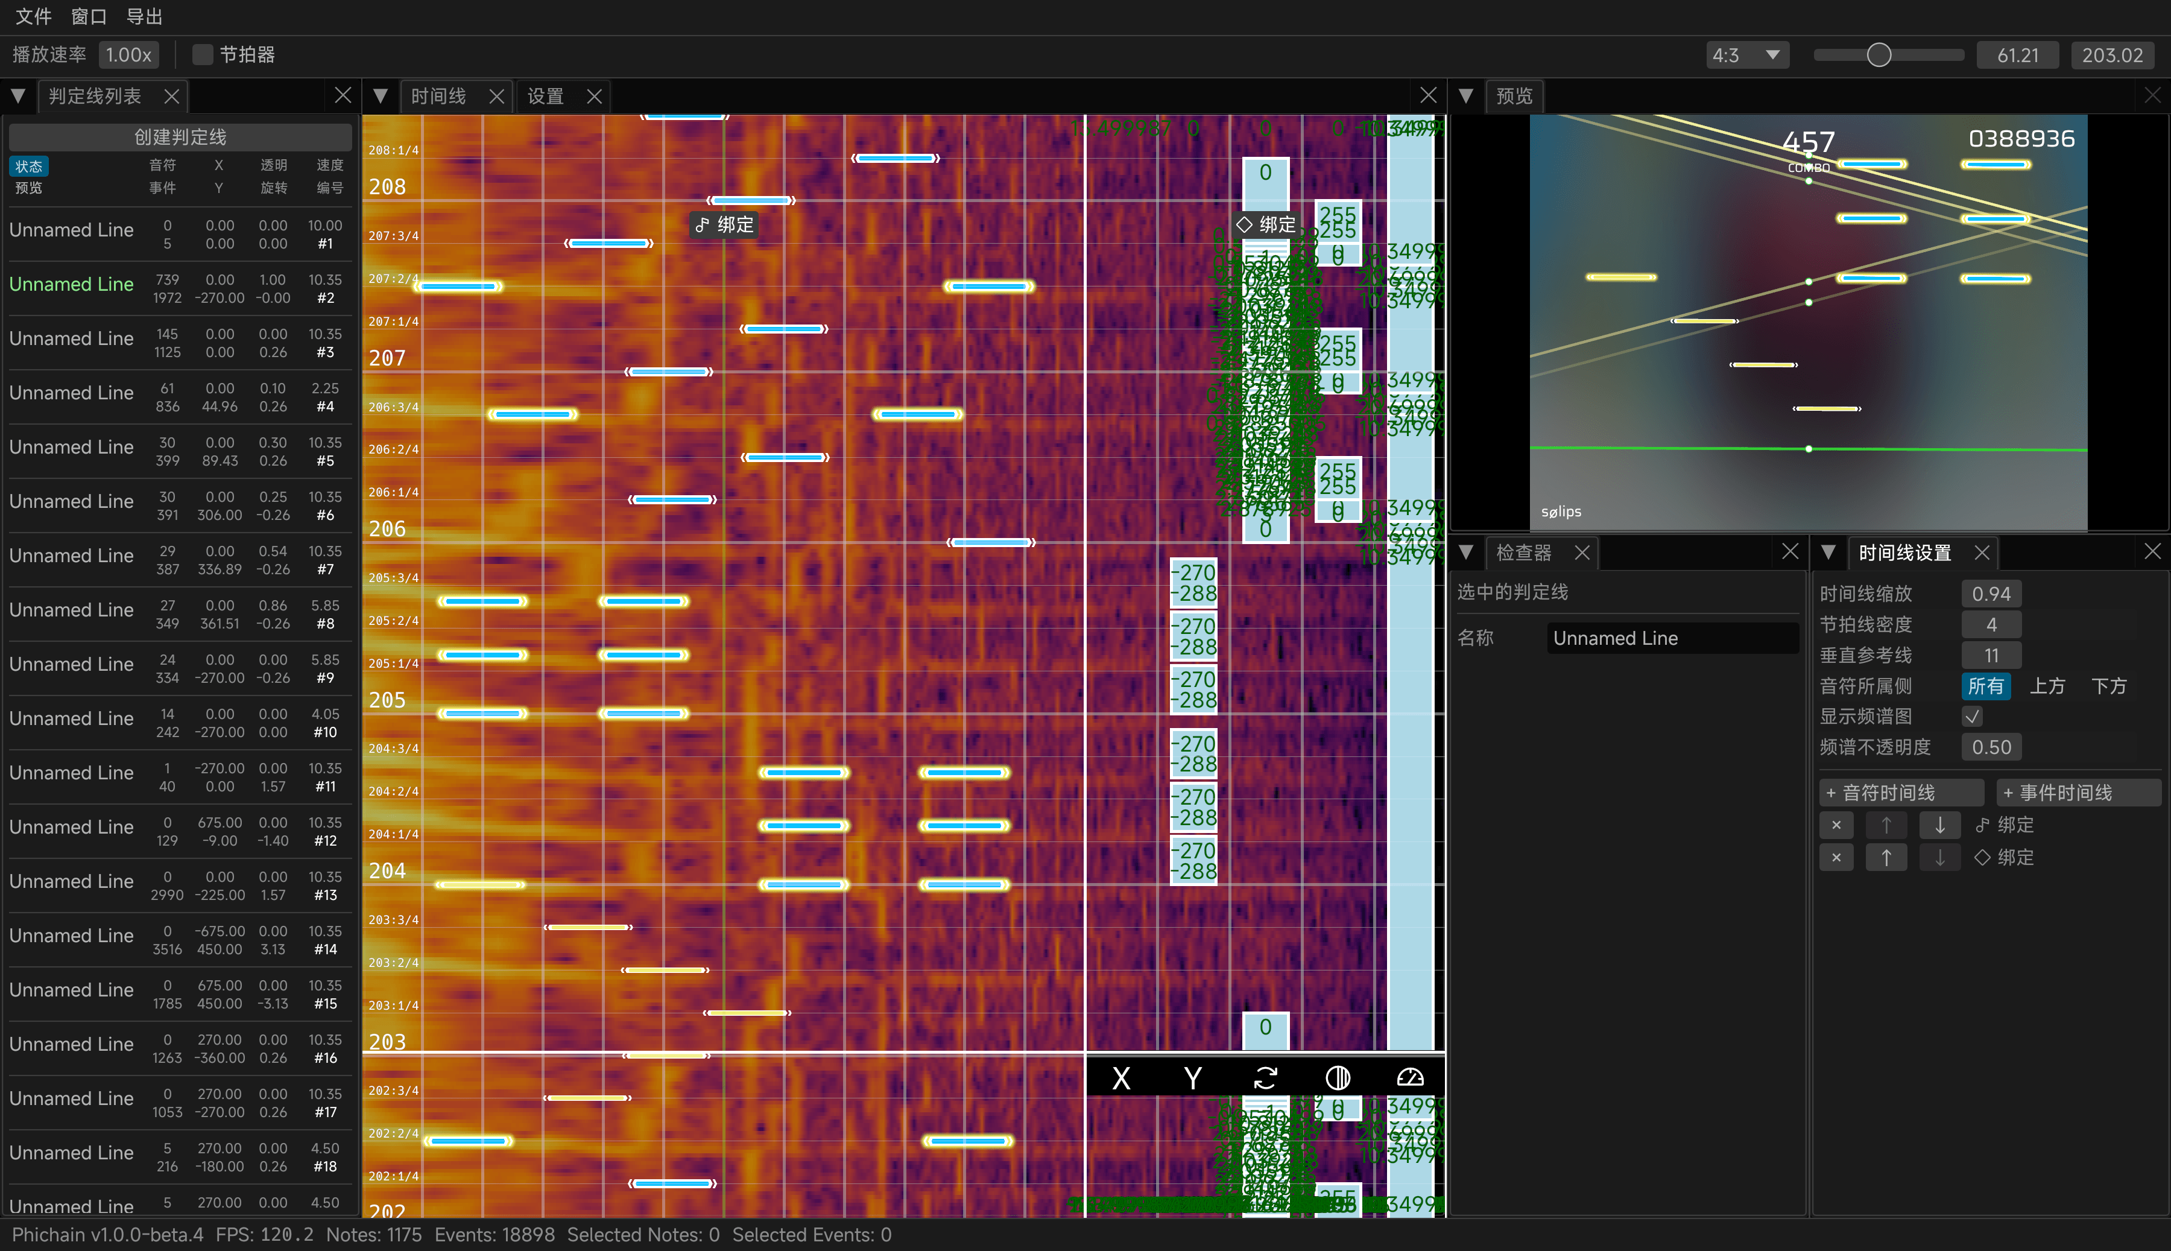
Task: Select the Y event timeline icon
Action: click(x=1192, y=1077)
